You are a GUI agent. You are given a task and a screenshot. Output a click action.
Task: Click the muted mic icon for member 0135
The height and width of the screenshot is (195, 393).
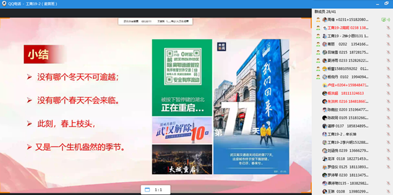tap(388, 183)
